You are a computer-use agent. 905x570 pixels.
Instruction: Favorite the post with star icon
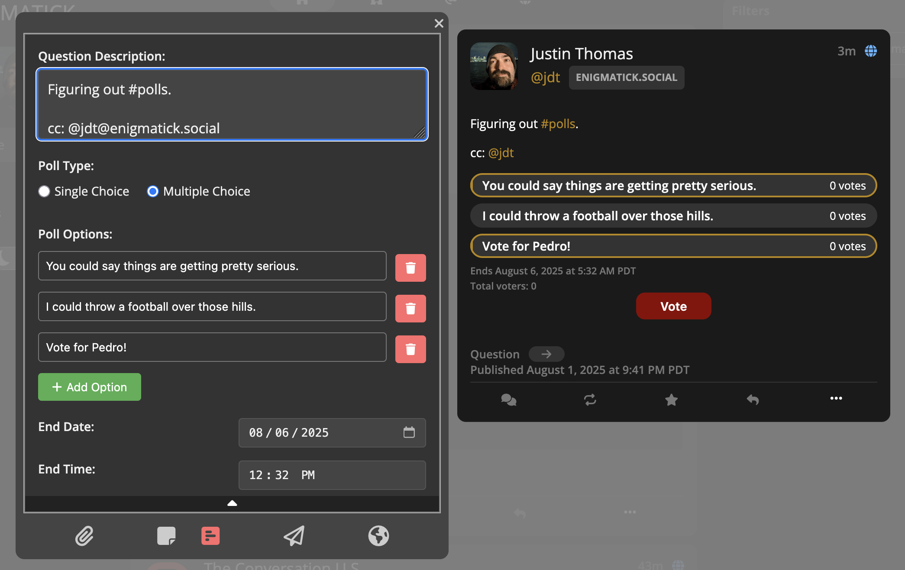671,399
